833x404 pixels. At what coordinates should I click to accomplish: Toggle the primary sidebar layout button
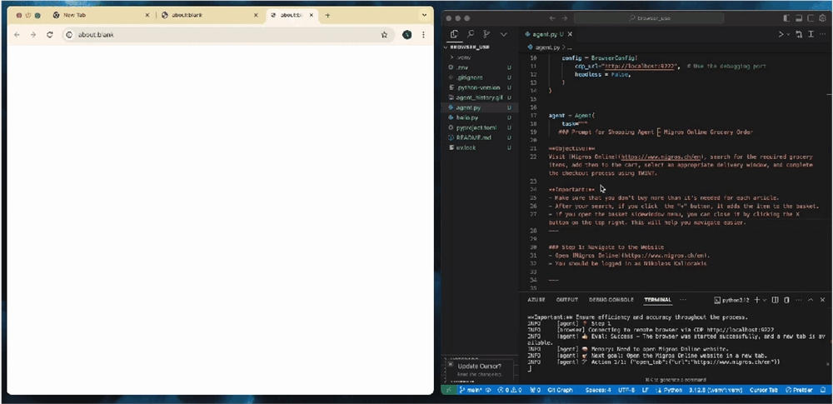(x=787, y=18)
